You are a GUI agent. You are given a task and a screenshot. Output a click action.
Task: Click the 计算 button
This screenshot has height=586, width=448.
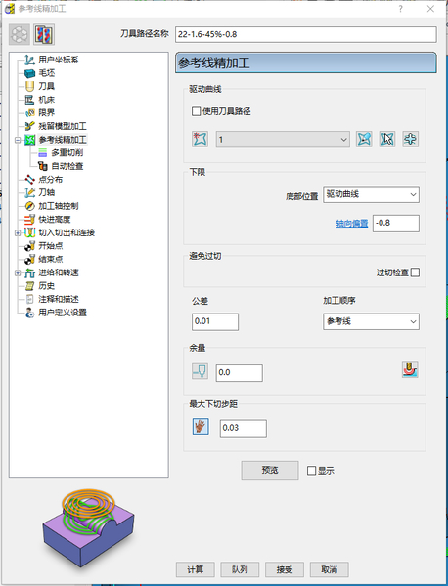pos(195,569)
